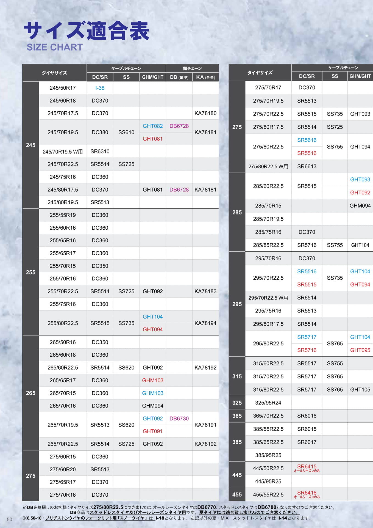Select tire size 245/70R19.5 W用
The image size is (373, 528).
click(63, 152)
